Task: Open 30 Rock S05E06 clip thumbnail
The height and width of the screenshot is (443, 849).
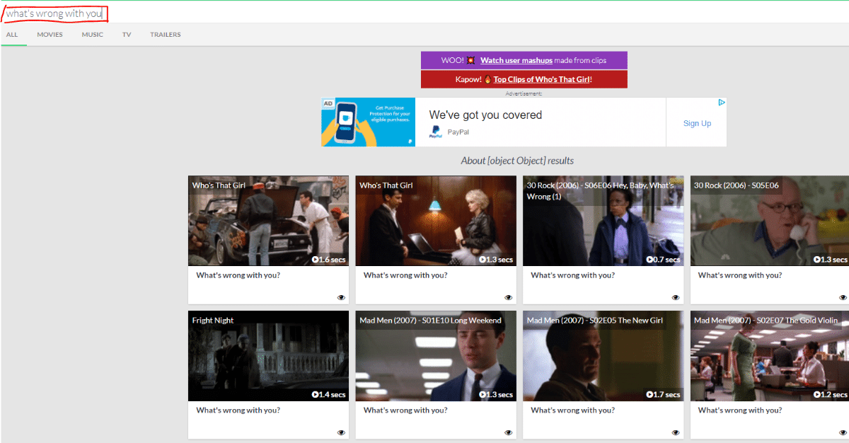Action: pos(770,221)
